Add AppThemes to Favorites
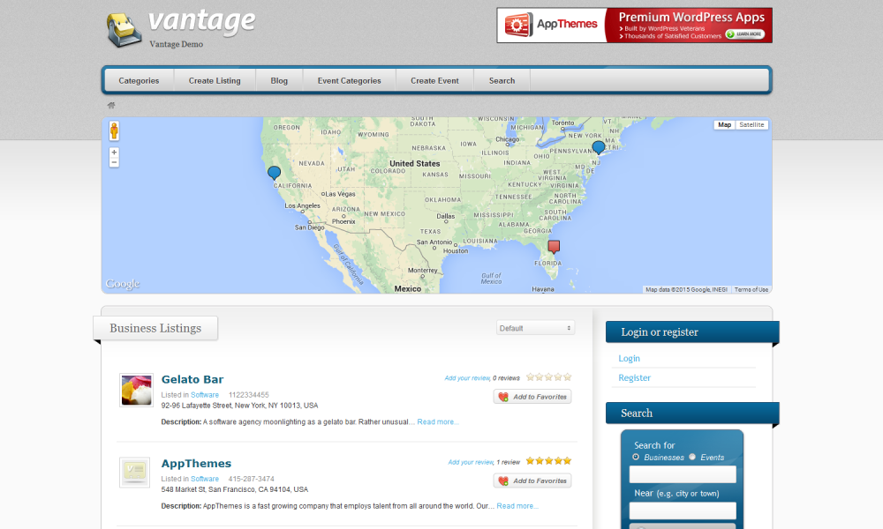883x529 pixels. click(532, 481)
